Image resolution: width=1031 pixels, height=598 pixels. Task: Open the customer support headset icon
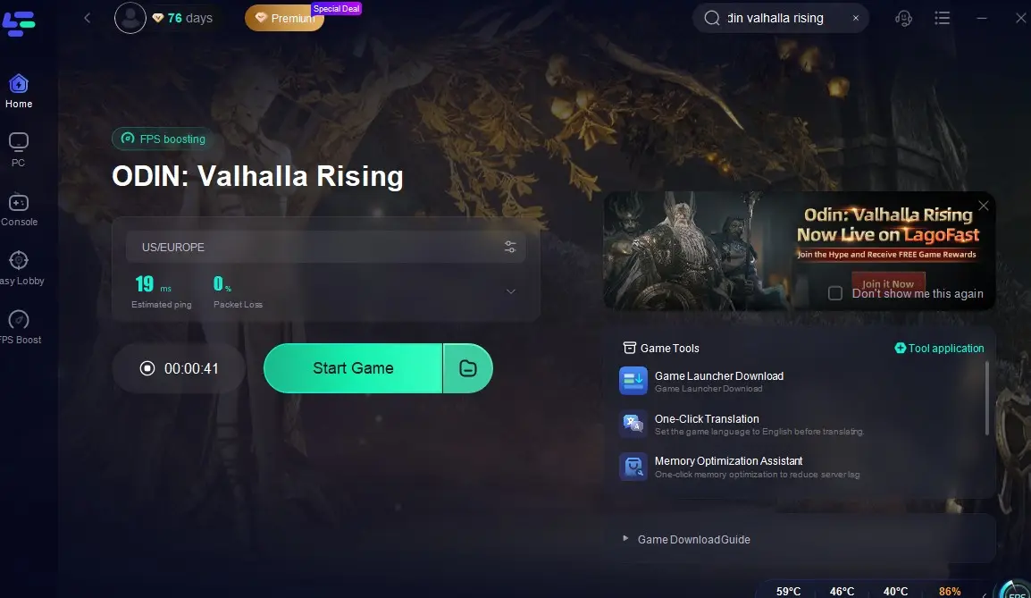[903, 19]
